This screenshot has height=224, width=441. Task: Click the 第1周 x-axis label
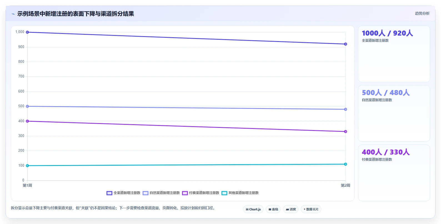click(x=27, y=185)
